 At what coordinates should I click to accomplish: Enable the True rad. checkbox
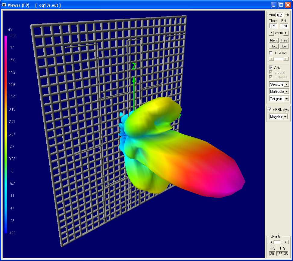(x=271, y=53)
